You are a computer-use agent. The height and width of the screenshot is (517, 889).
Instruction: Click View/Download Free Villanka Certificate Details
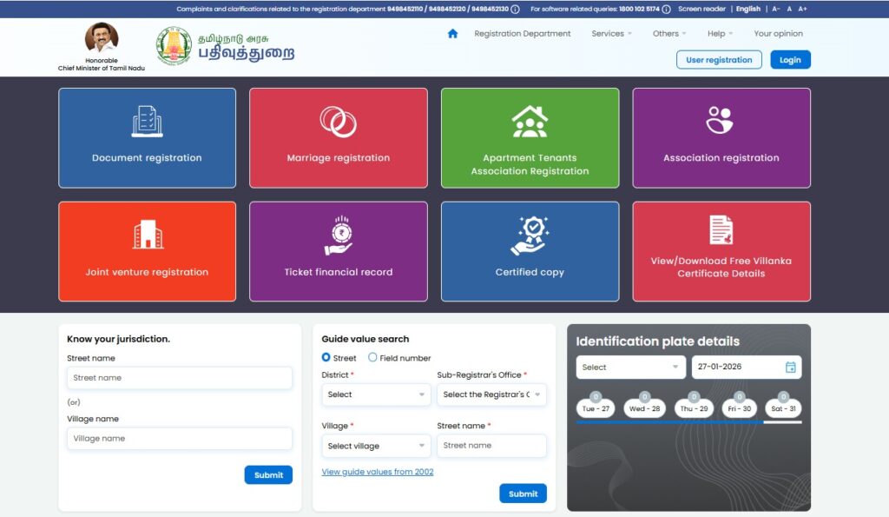coord(721,252)
